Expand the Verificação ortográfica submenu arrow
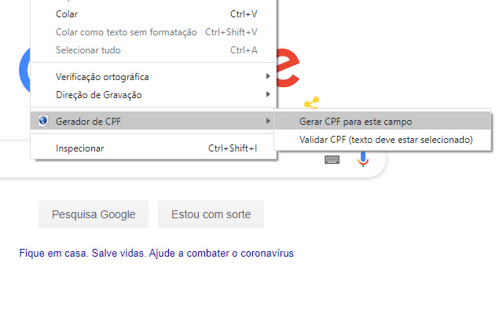 click(268, 77)
